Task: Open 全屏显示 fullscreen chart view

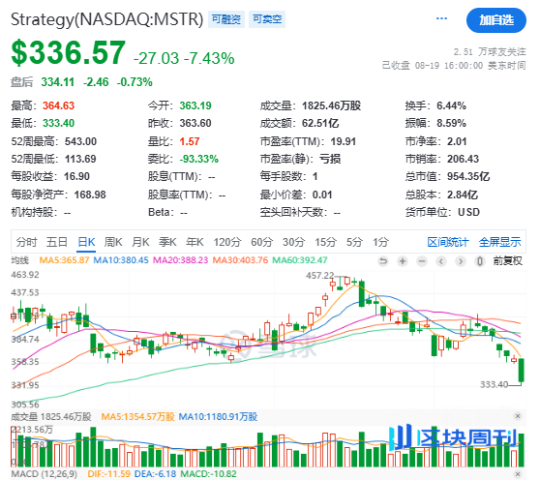Action: [499, 242]
